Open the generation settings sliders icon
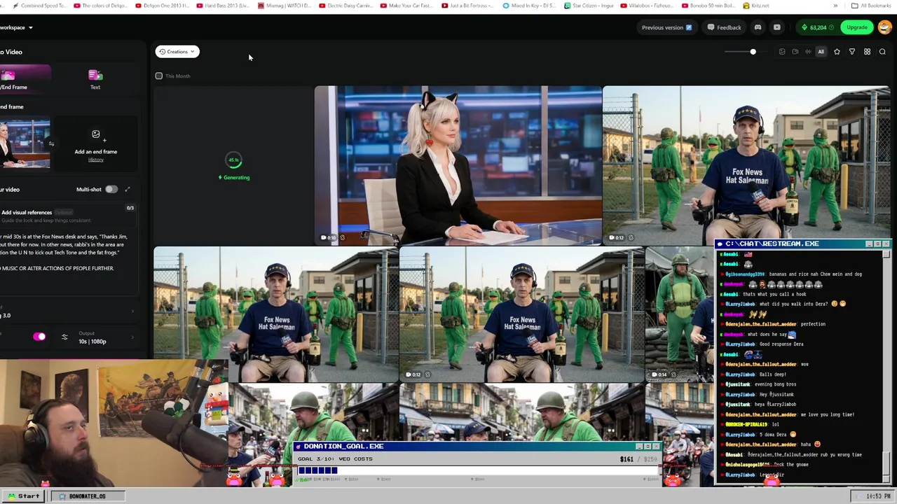897x504 pixels. [64, 337]
